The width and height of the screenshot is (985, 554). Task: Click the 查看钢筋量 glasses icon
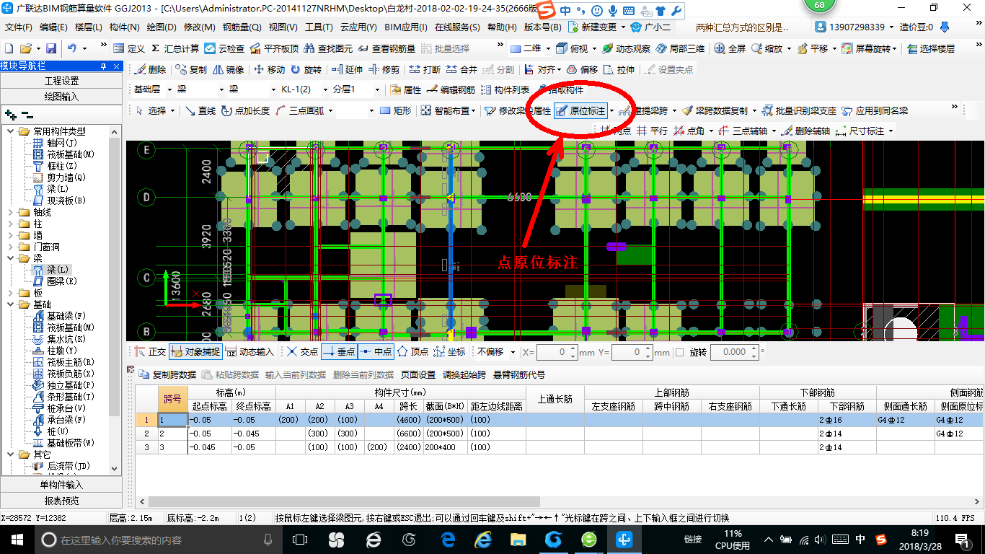(363, 48)
